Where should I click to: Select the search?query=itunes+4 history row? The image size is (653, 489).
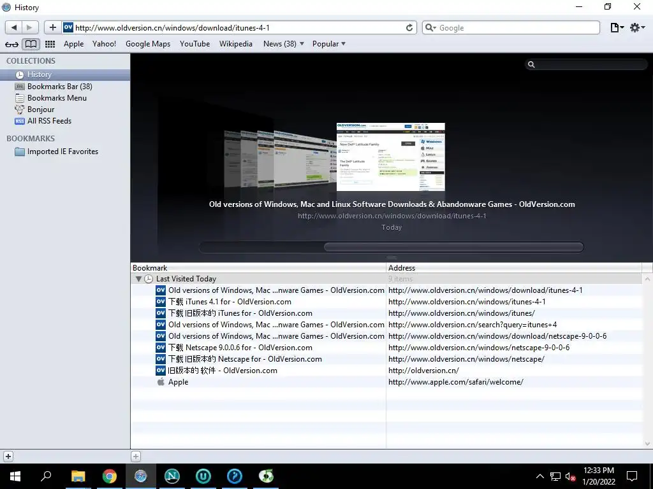point(386,325)
